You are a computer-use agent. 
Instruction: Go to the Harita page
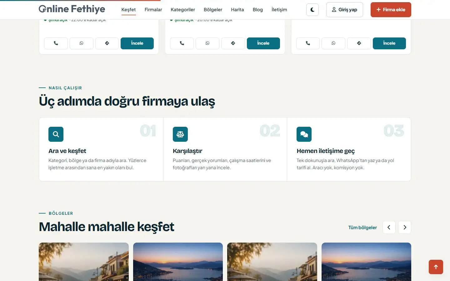pyautogui.click(x=237, y=10)
